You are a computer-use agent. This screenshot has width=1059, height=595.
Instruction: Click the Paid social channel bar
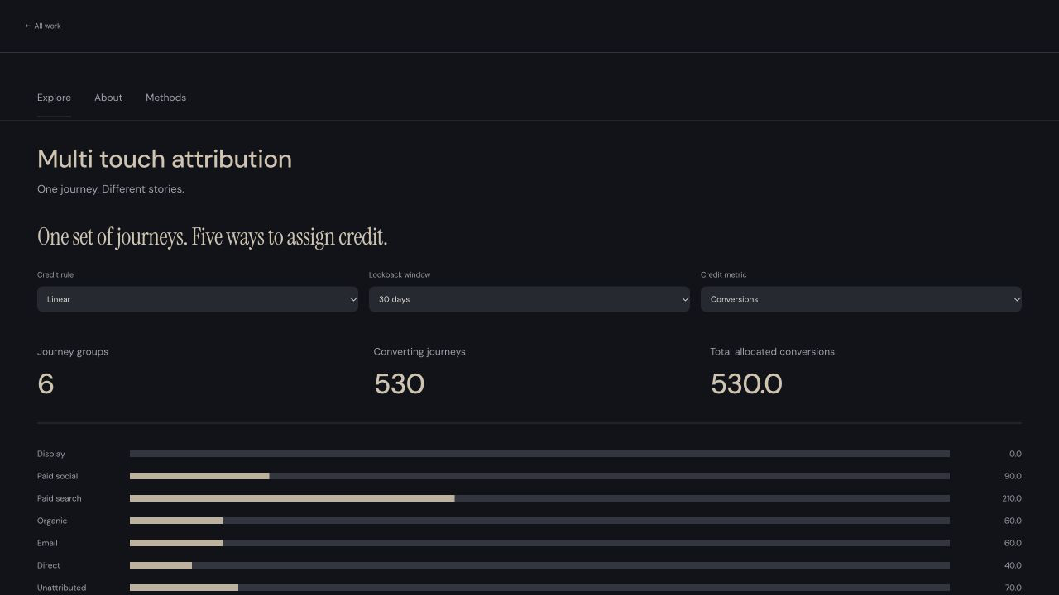[539, 476]
